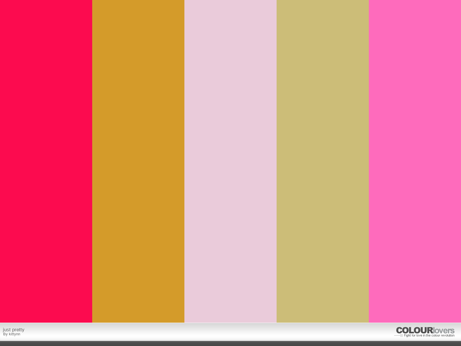Screen dimensions: 461x346
Task: Click "Fight for love in the colour revolution"
Action: tap(429, 335)
